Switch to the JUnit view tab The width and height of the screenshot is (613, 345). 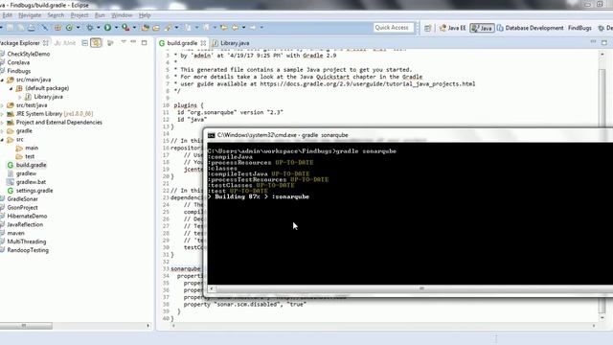click(65, 43)
